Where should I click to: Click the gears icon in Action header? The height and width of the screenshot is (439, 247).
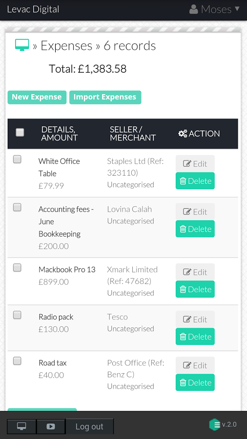coord(183,134)
